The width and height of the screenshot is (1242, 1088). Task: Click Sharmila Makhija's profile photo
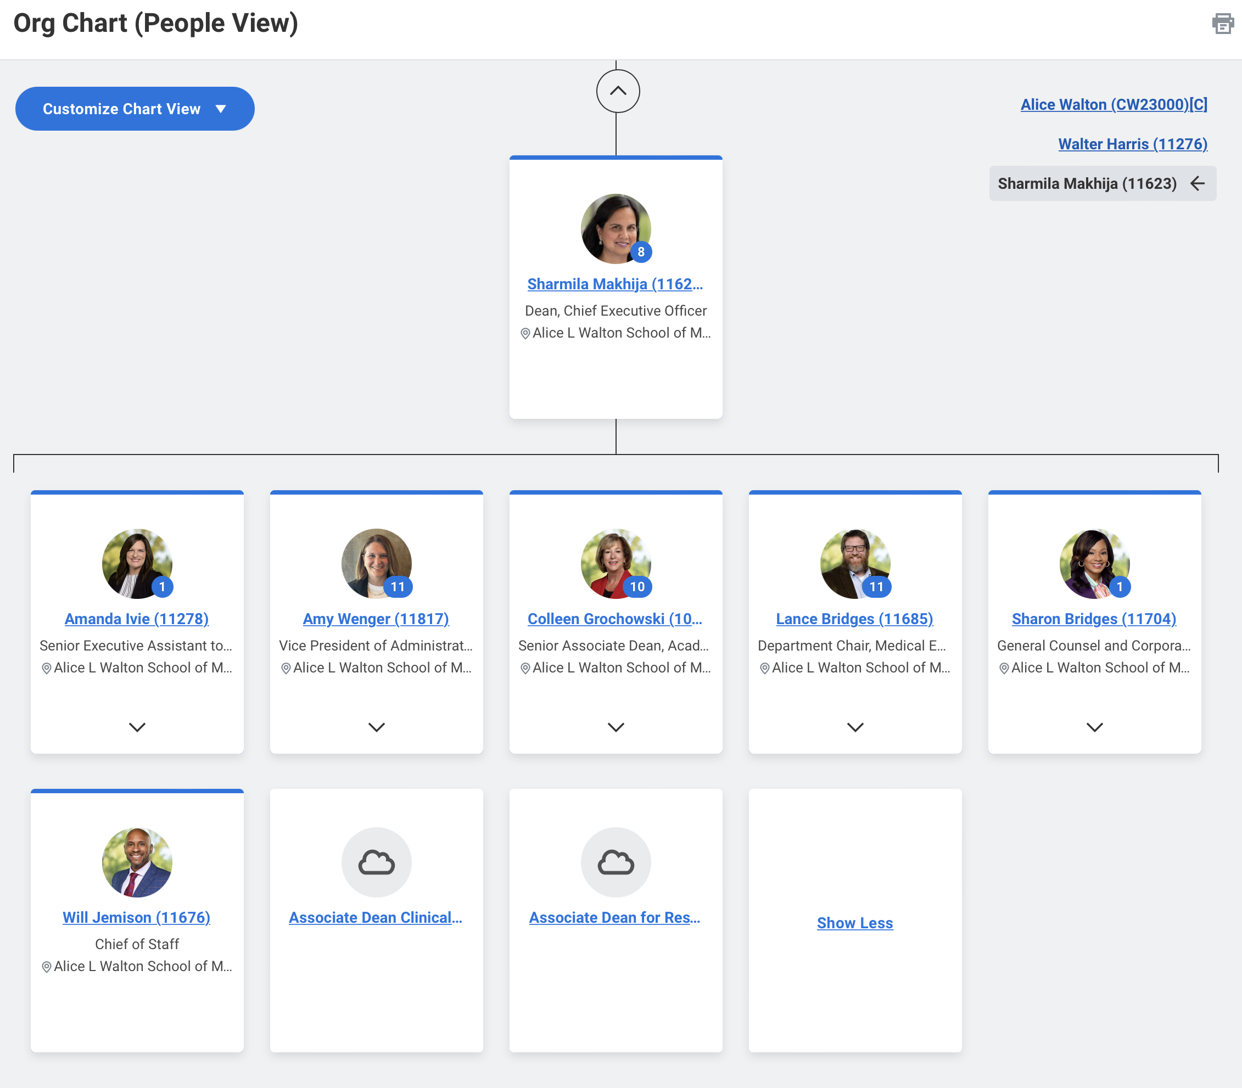pyautogui.click(x=615, y=229)
